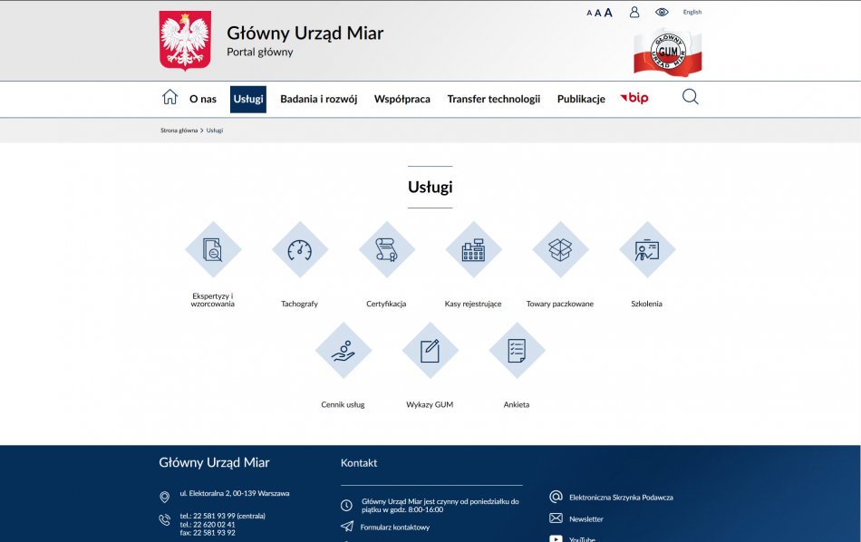Select the largest font size A

tap(608, 13)
